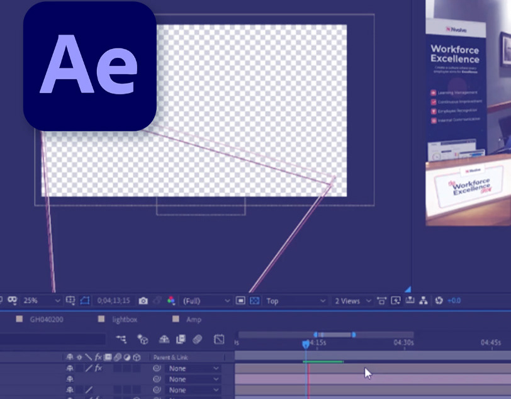Viewport: 511px width, 399px height.
Task: Click the Show Snapshot icon
Action: (x=157, y=301)
